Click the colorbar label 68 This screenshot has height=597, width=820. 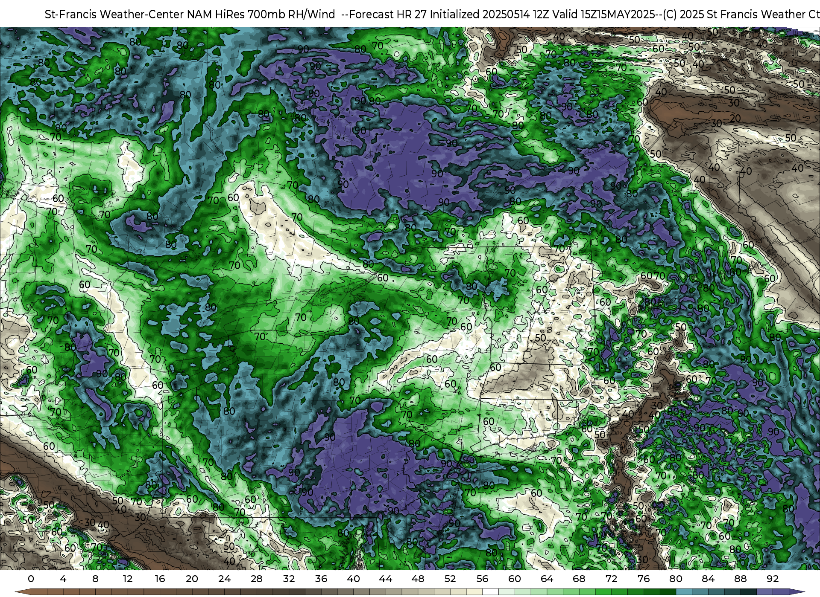[579, 579]
